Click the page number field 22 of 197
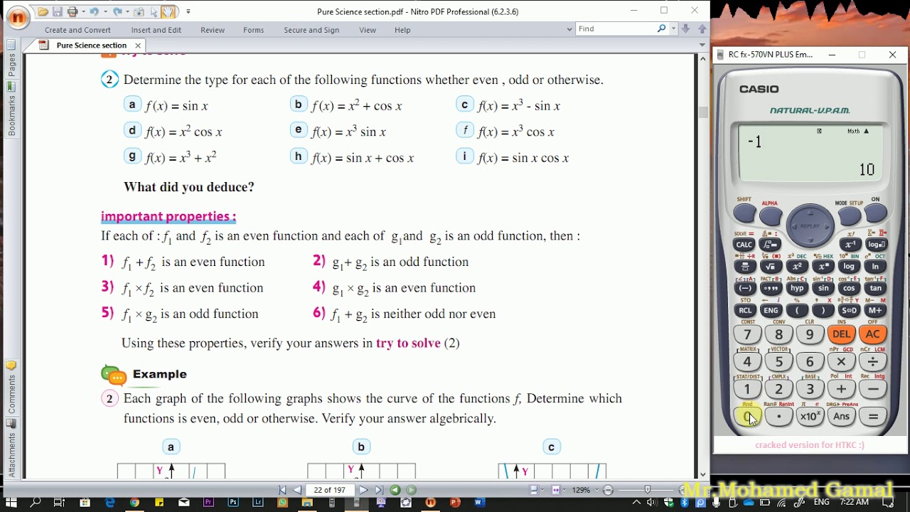 coord(330,490)
